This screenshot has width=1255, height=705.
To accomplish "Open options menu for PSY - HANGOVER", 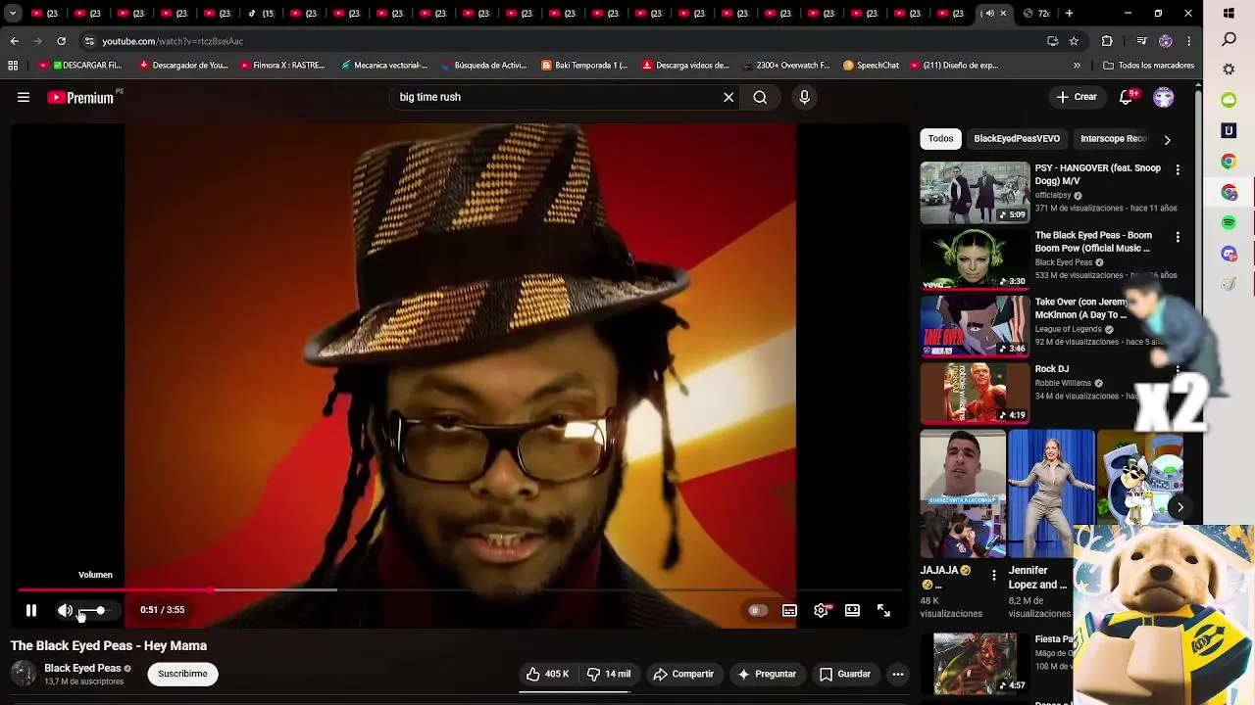I will point(1178,169).
